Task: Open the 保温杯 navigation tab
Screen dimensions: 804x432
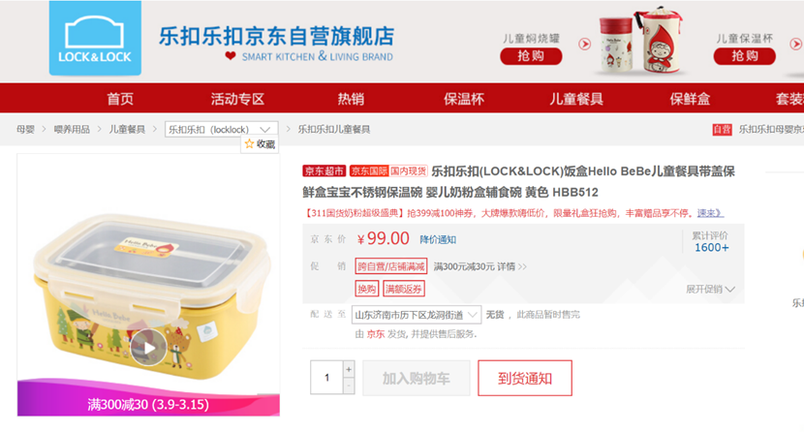Action: (464, 99)
